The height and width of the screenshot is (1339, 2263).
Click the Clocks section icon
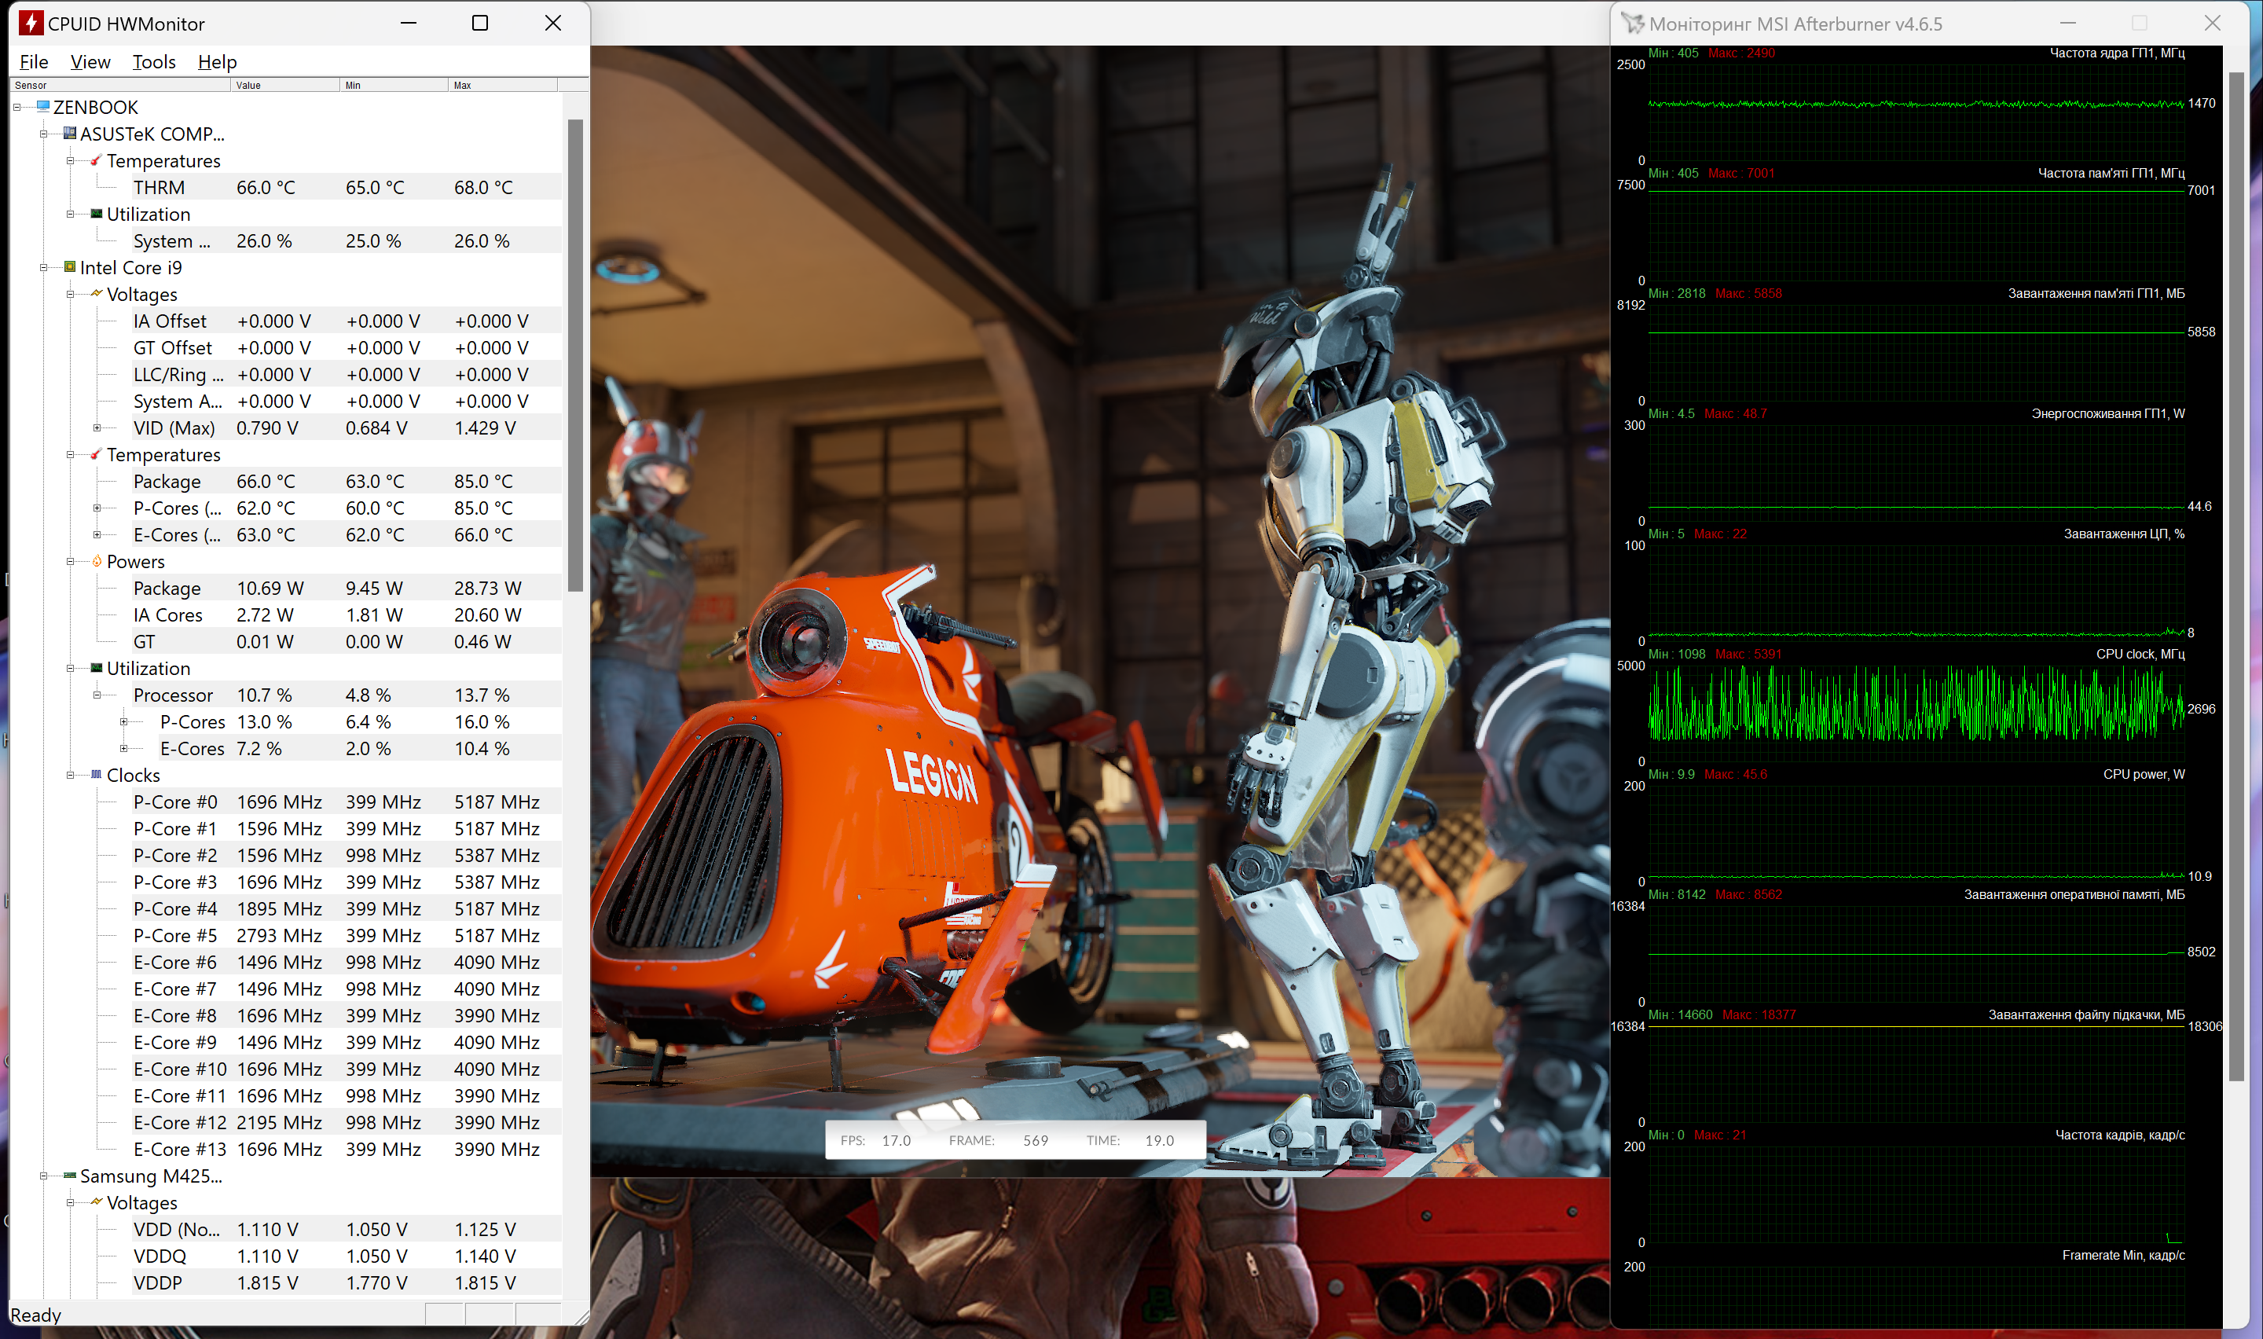(x=97, y=775)
